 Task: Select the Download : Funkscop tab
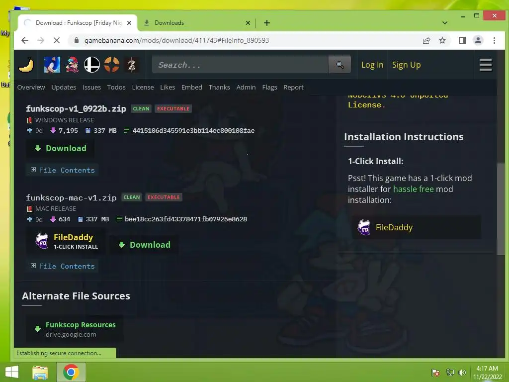click(x=78, y=23)
